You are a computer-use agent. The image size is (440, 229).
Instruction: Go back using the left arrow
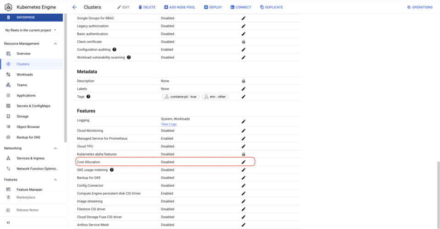point(74,7)
